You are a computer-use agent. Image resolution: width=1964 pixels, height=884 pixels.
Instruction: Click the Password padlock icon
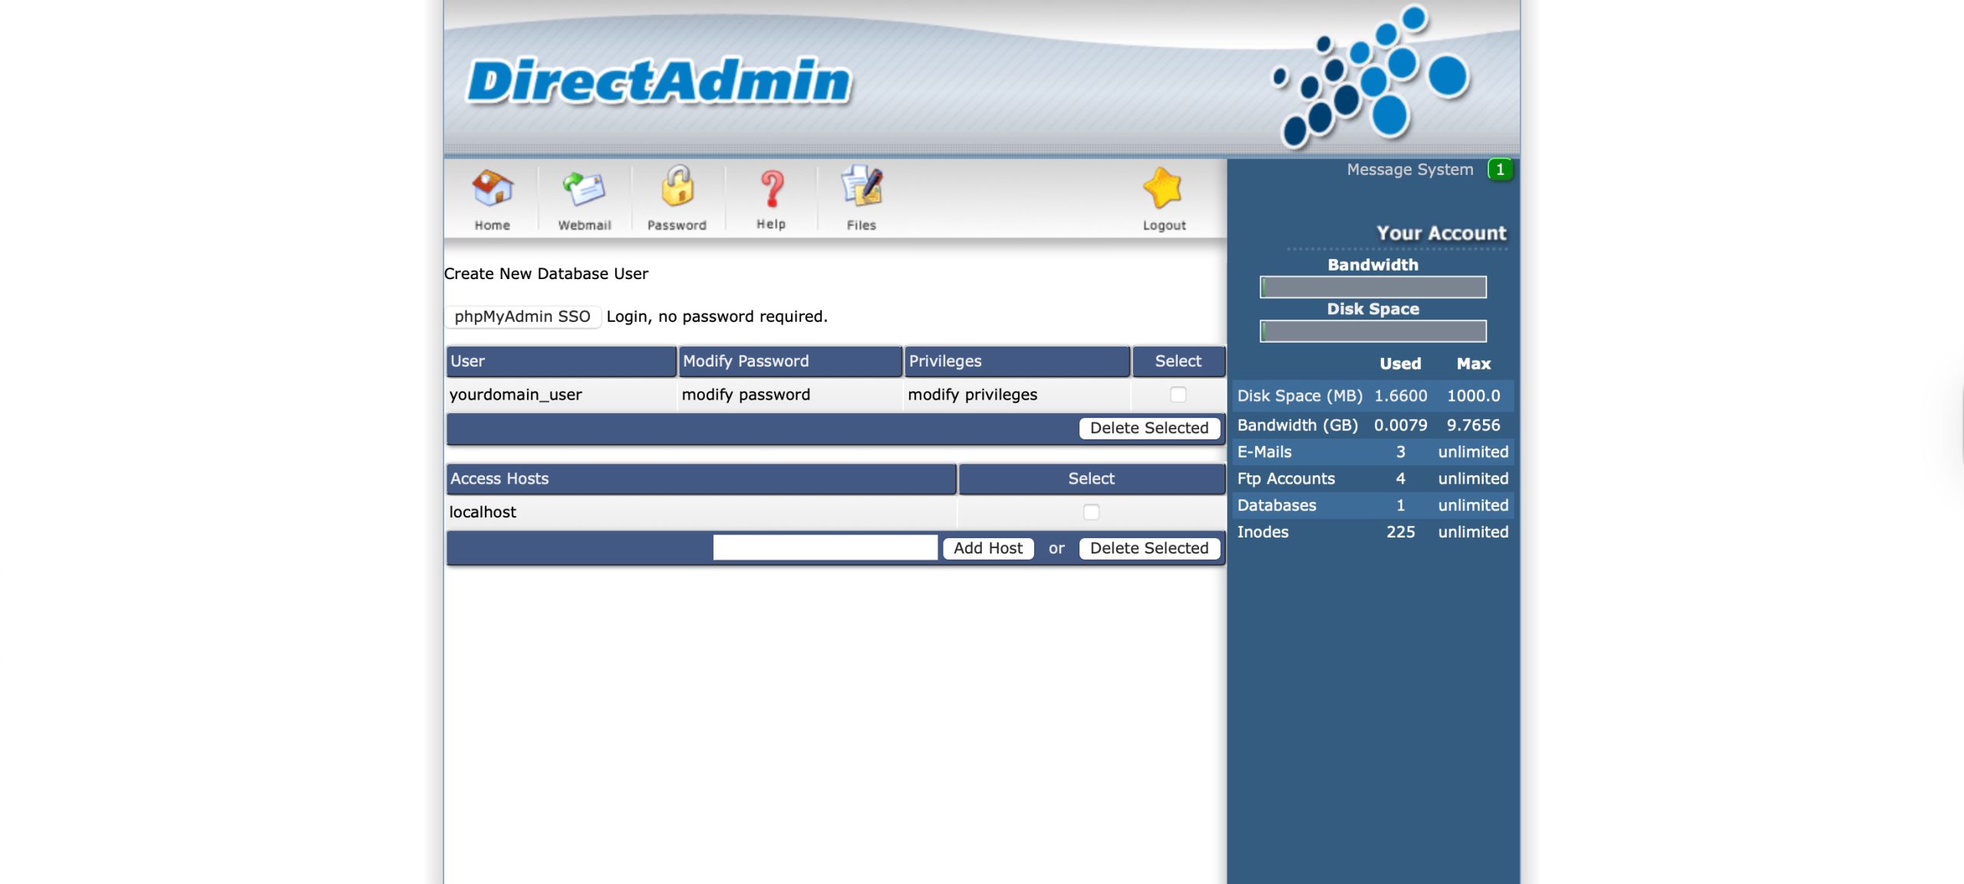pyautogui.click(x=677, y=187)
